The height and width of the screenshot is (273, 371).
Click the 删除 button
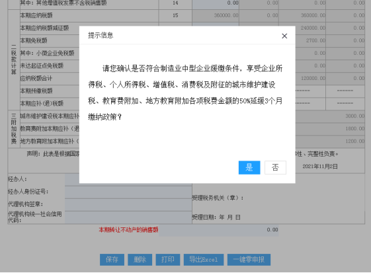pos(140,260)
